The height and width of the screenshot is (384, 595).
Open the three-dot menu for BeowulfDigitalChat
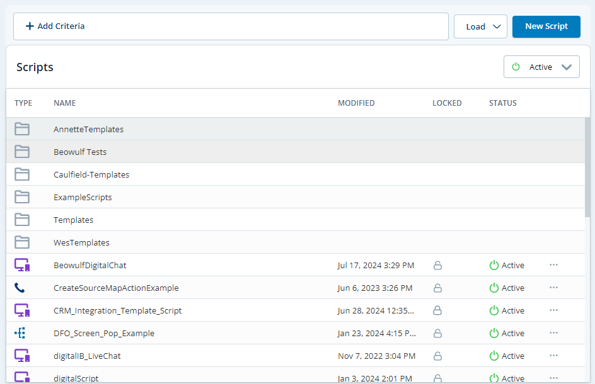coord(553,265)
